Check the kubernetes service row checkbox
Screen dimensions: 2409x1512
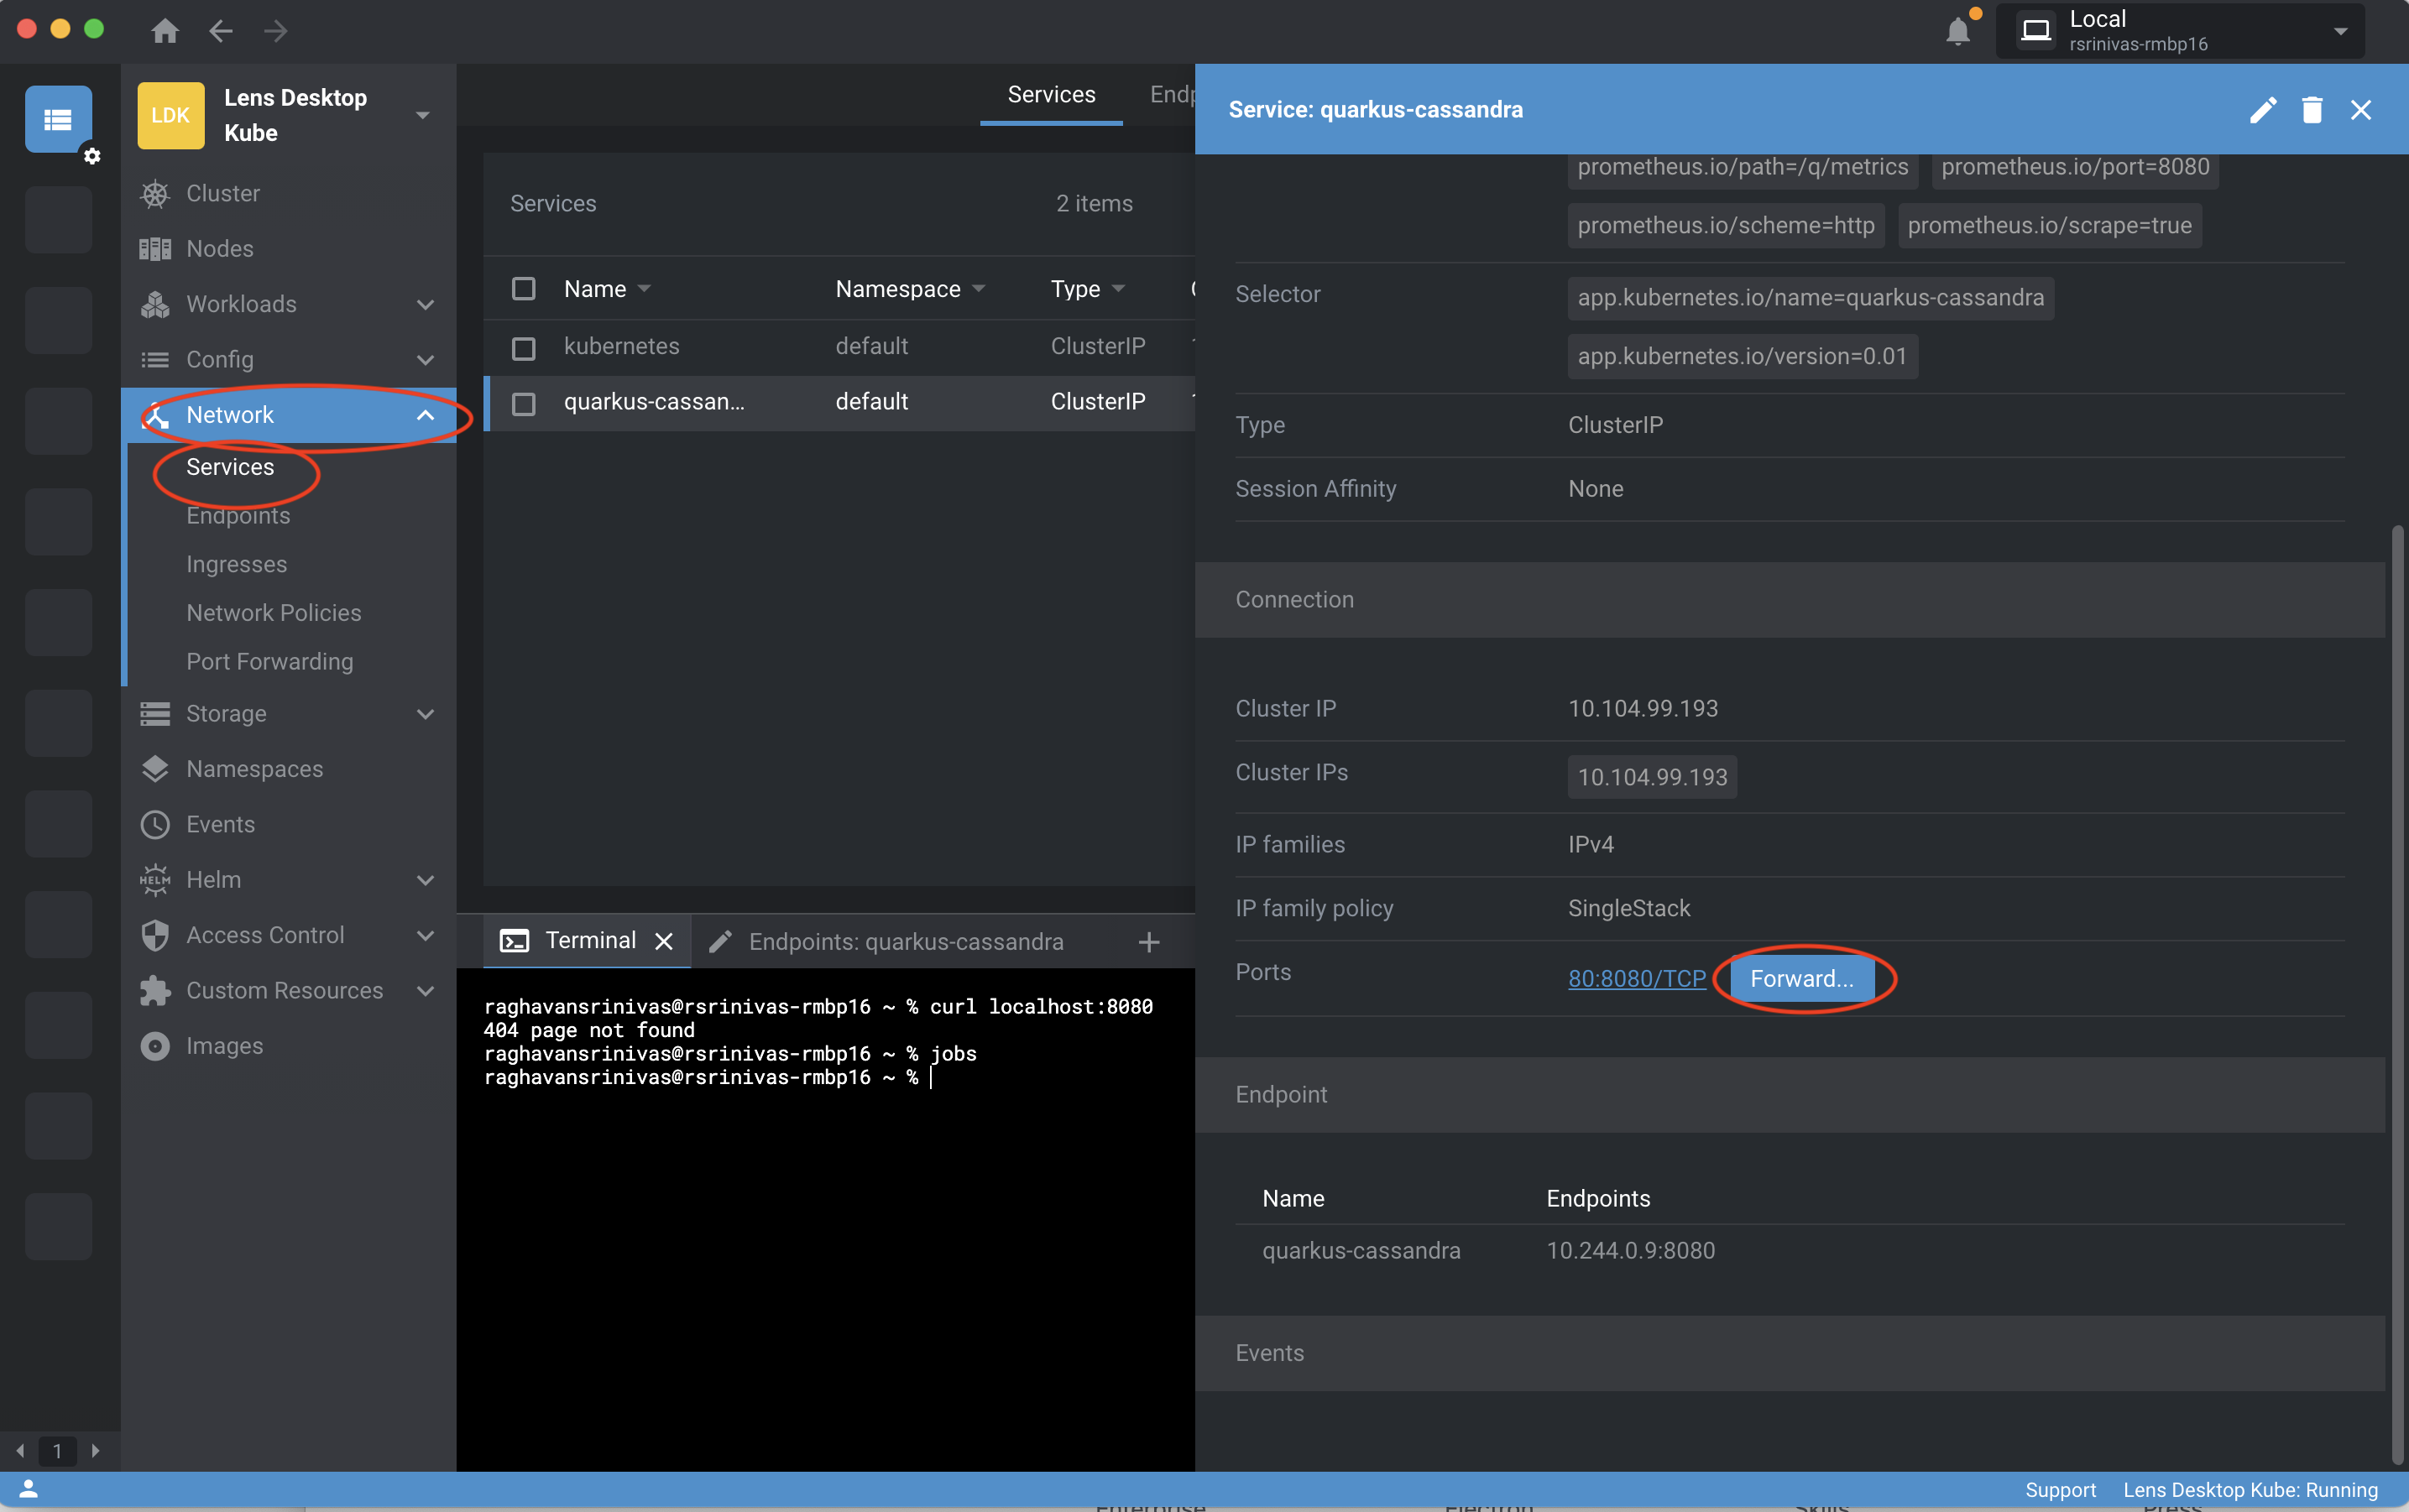[523, 347]
